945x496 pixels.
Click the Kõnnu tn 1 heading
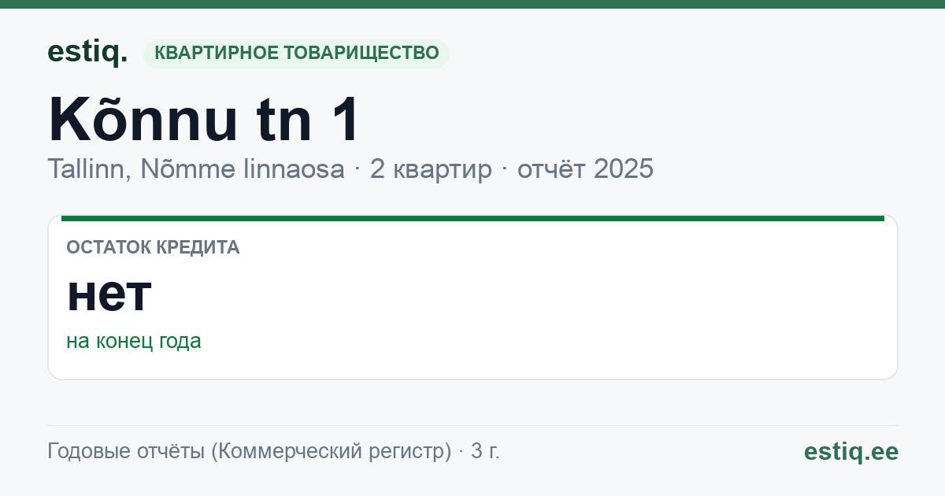tap(204, 120)
